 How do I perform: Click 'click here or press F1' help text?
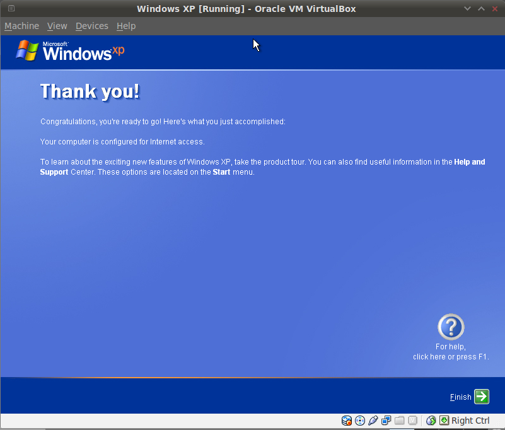tap(451, 357)
